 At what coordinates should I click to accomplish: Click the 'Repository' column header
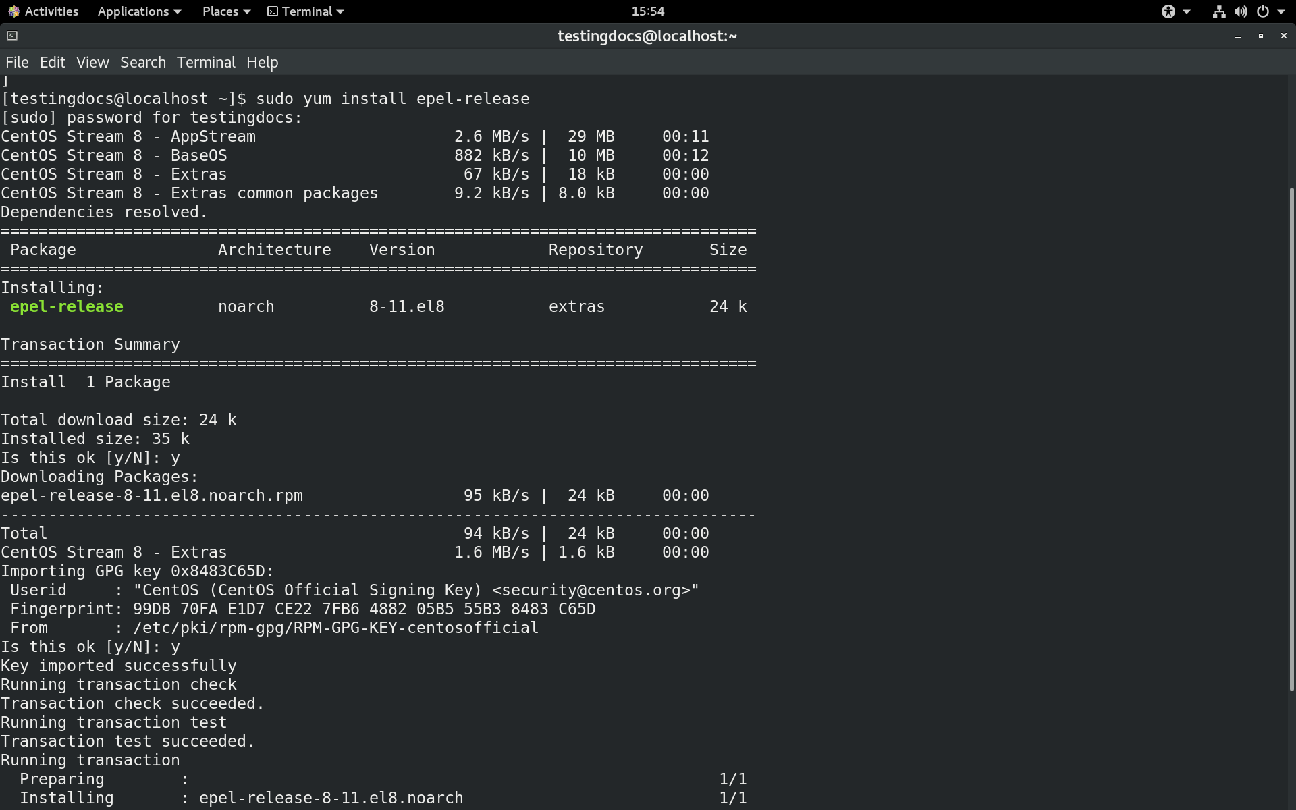596,250
